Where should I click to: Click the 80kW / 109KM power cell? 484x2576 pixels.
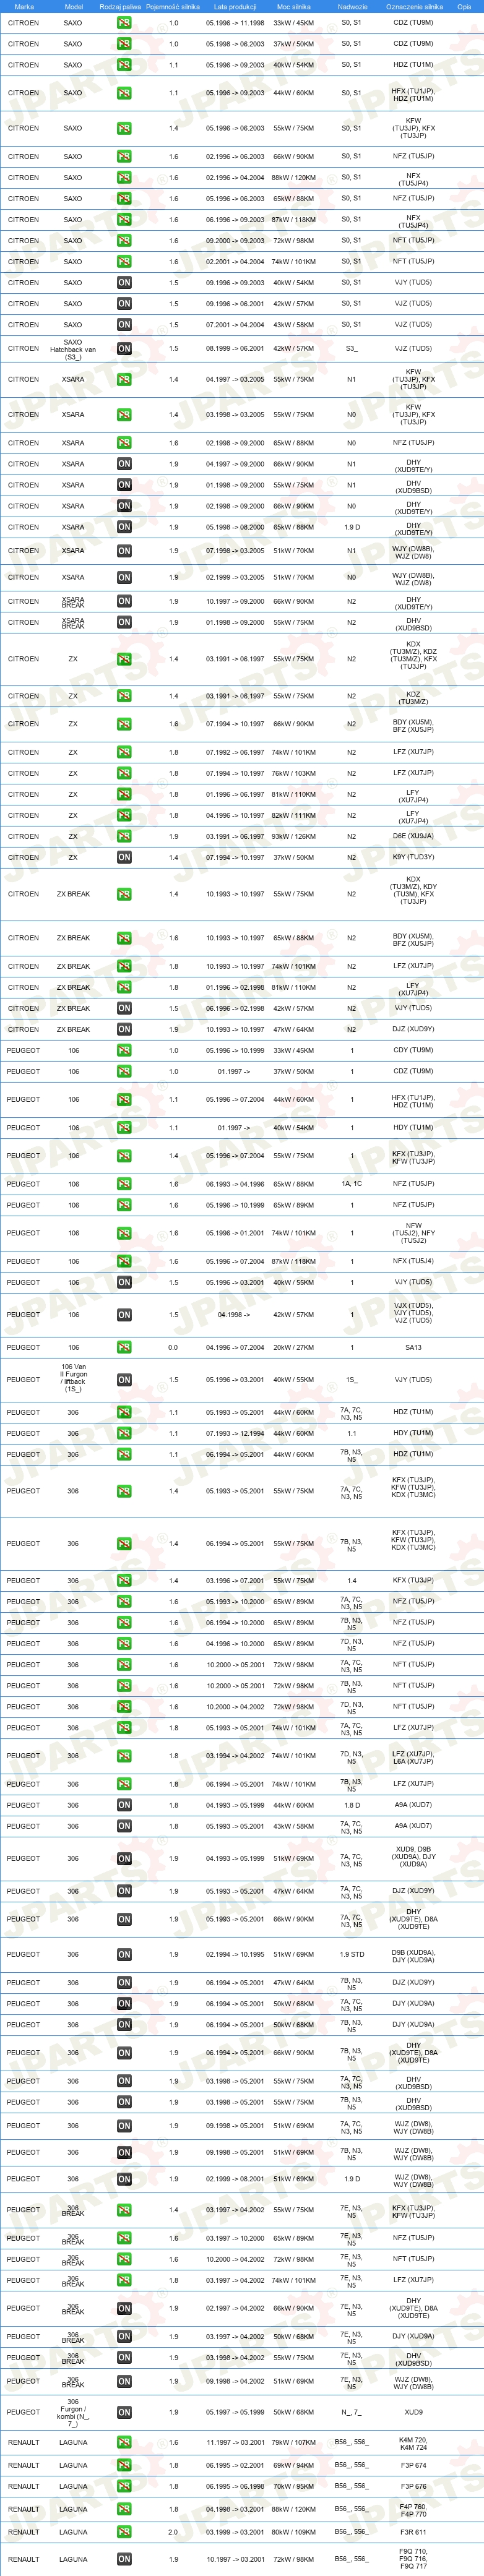pos(294,2533)
